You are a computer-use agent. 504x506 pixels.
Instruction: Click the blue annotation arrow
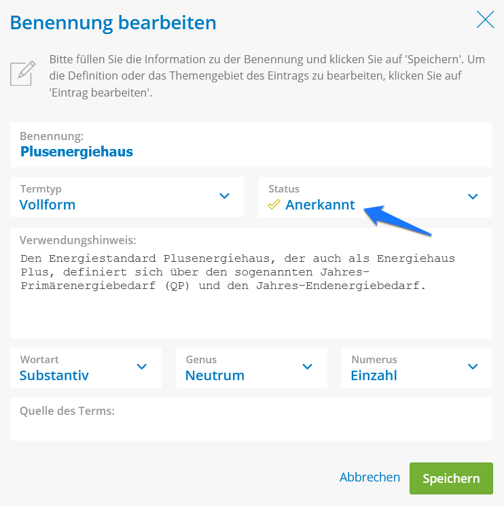397,220
